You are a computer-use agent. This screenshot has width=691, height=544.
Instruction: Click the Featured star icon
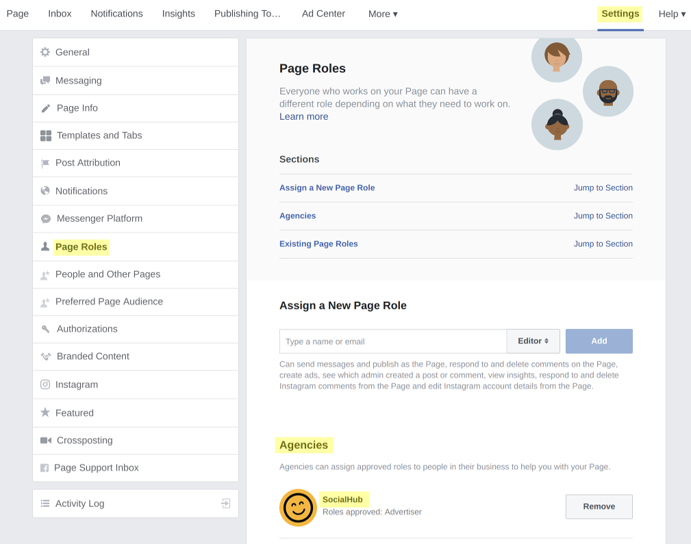click(x=45, y=413)
